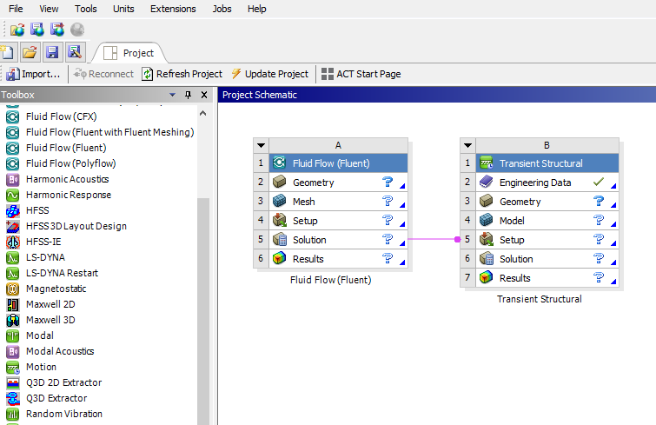
Task: Select Results cell in system B
Action: [x=547, y=278]
